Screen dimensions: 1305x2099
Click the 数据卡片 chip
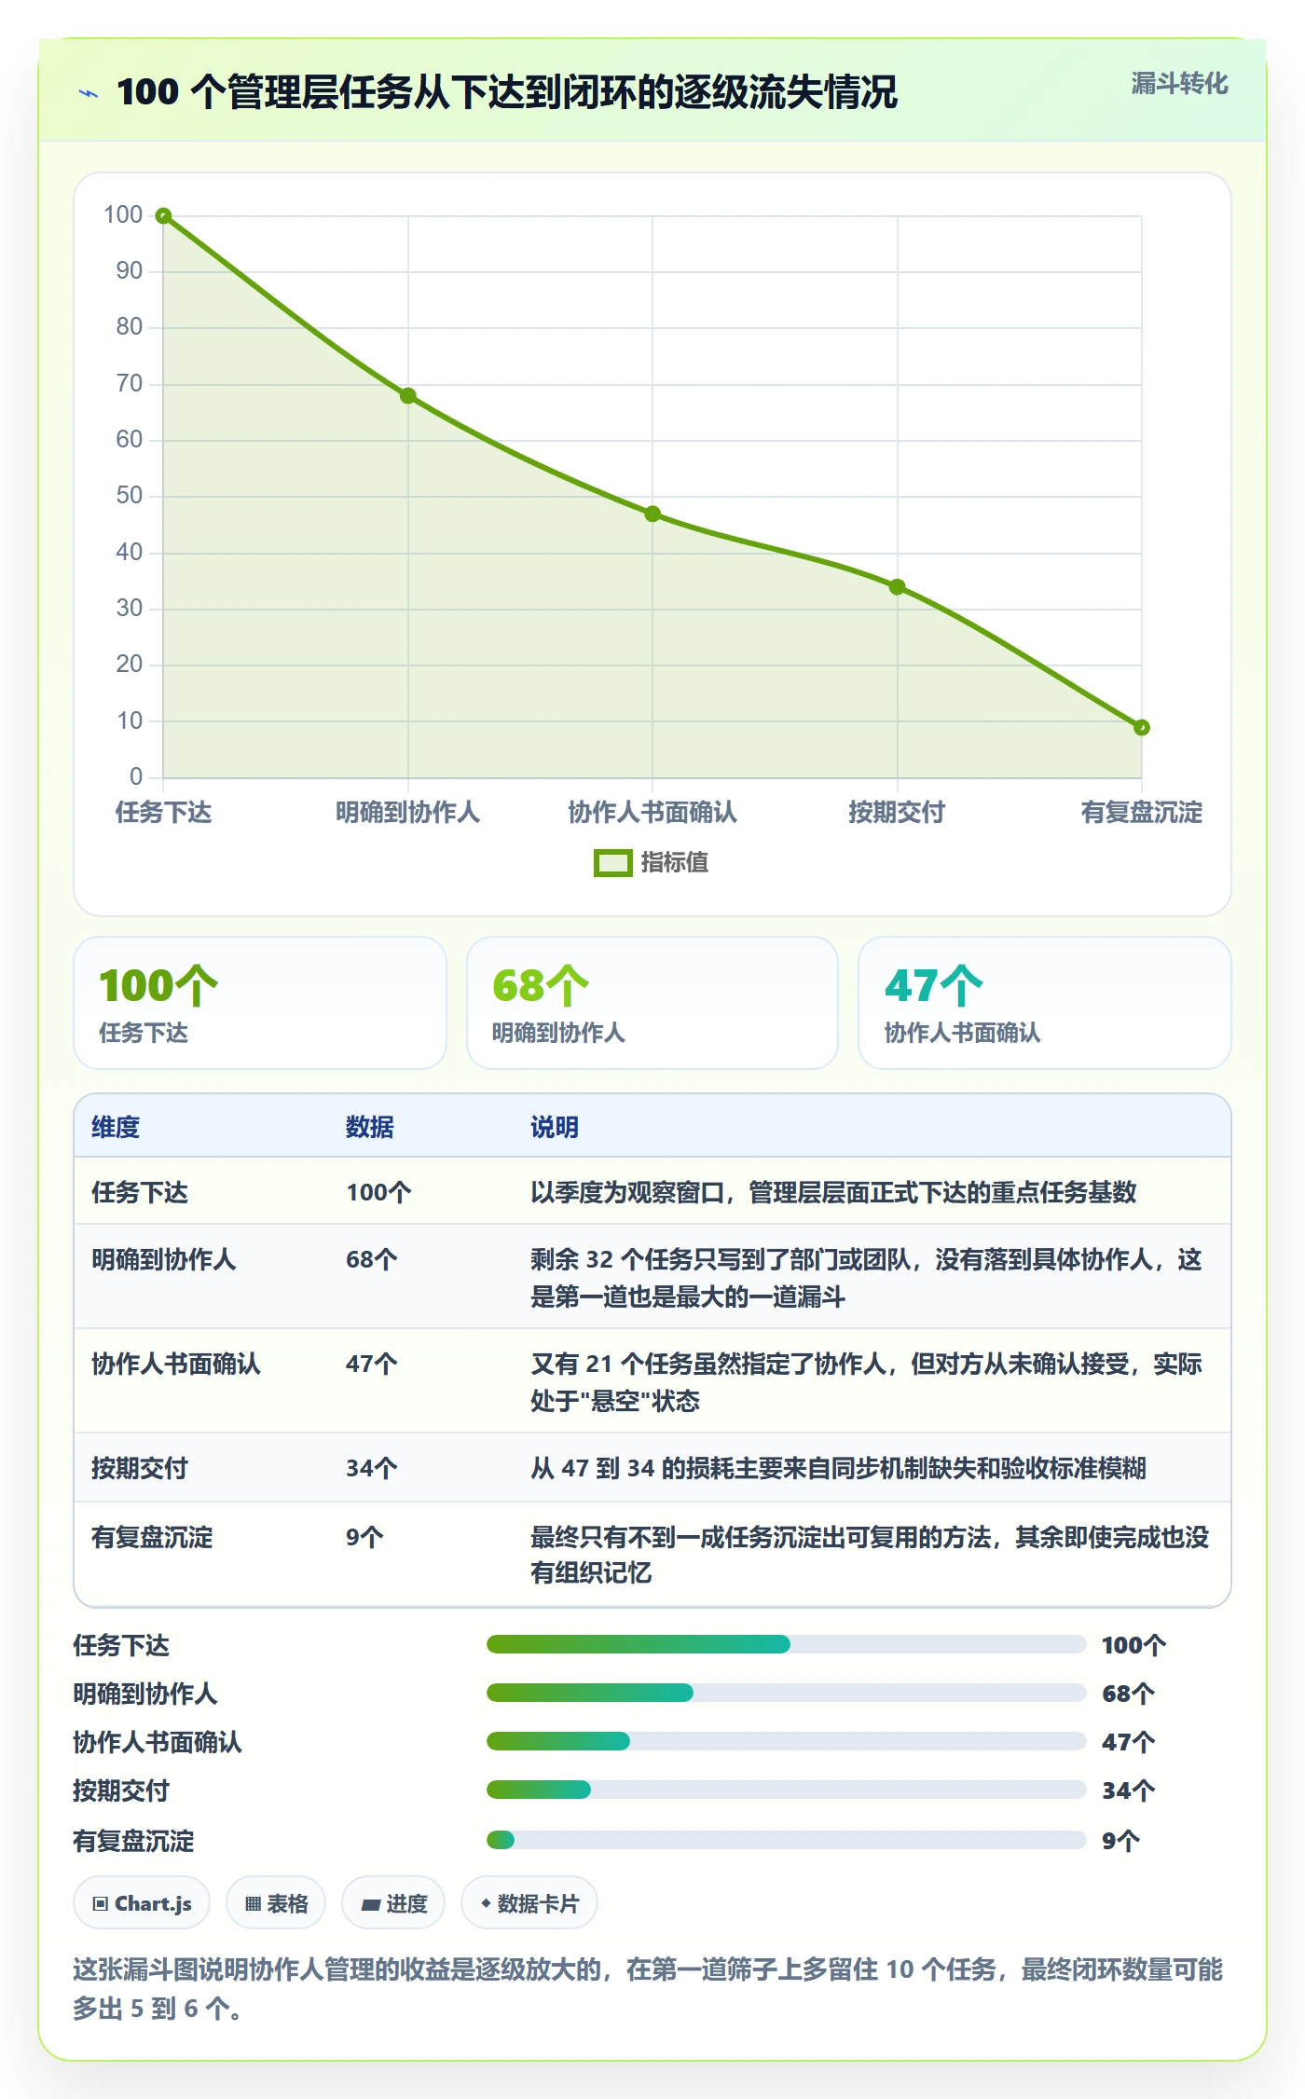click(529, 1903)
